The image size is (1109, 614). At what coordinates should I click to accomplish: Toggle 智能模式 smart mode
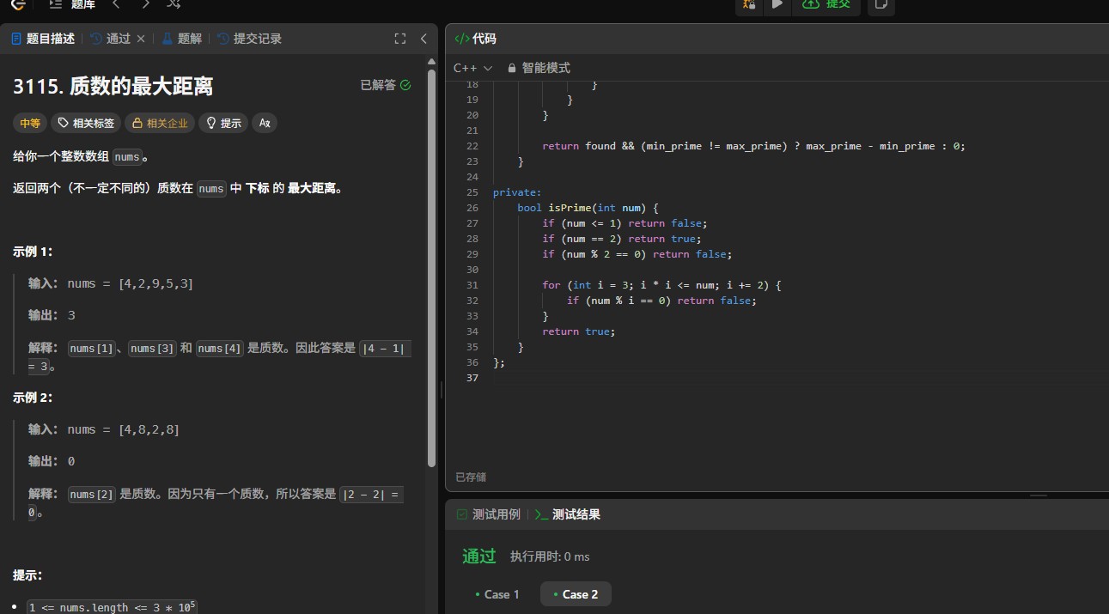[x=539, y=68]
